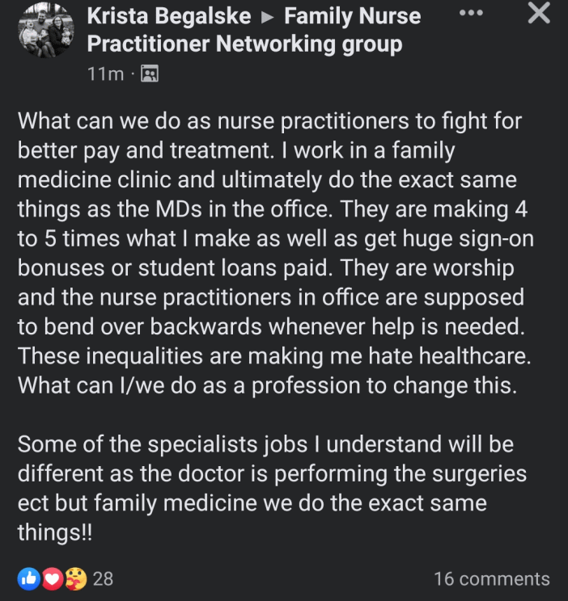
Task: Click the 11m post timestamp
Action: coord(106,74)
